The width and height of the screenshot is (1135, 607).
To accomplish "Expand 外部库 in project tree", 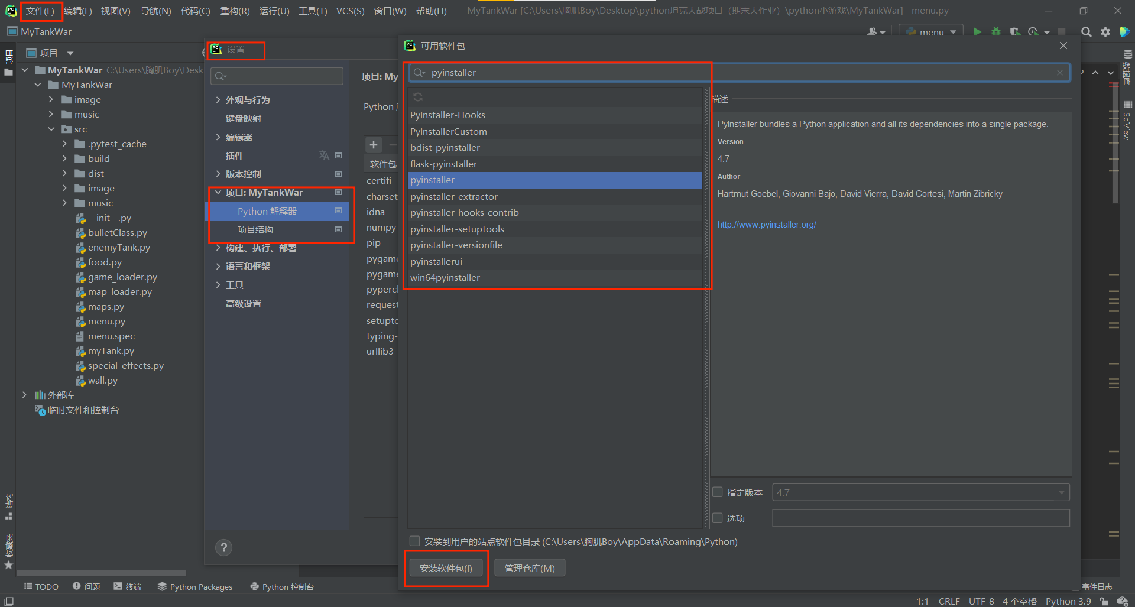I will point(24,395).
